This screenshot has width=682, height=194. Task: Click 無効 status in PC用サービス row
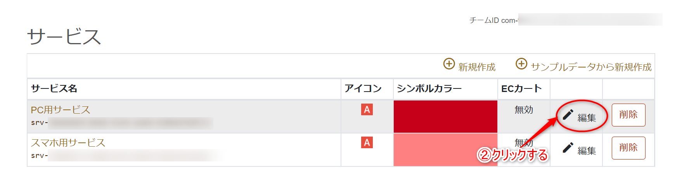[x=524, y=110]
